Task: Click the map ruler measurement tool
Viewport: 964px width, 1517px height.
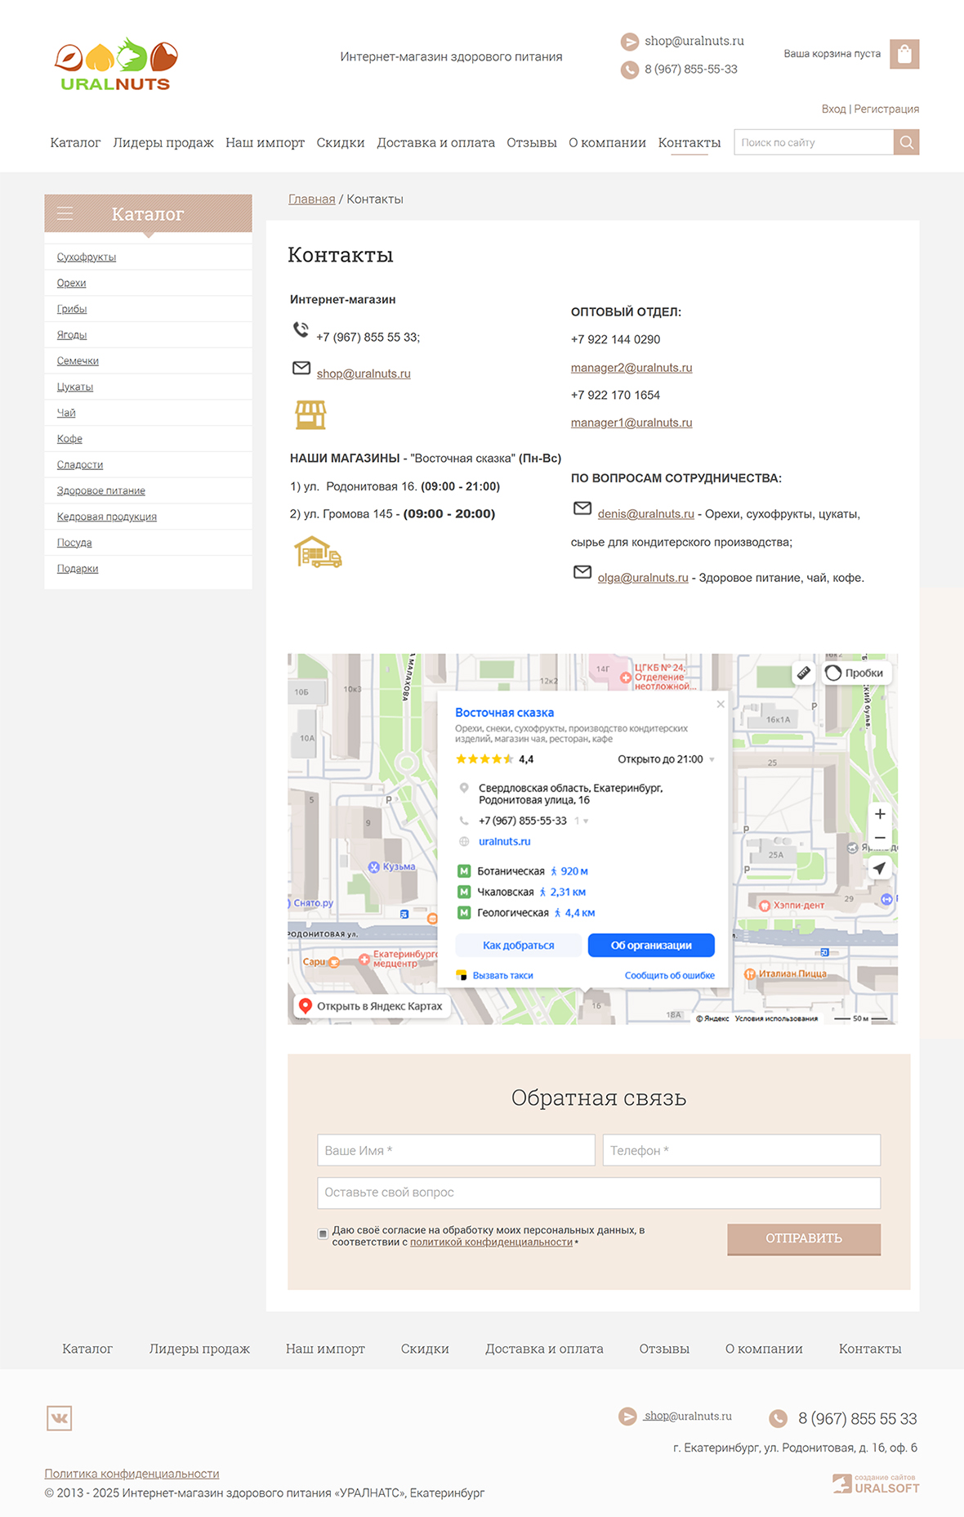Action: pos(804,673)
